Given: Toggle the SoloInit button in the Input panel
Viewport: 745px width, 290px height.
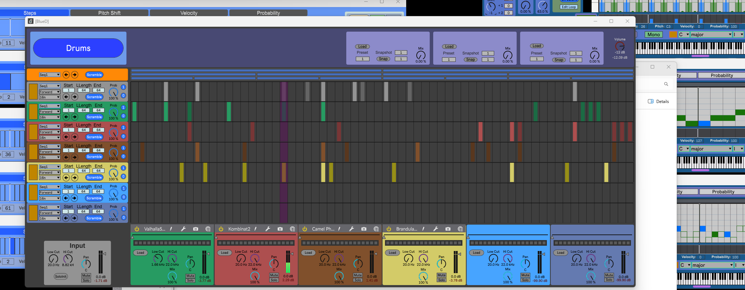Looking at the screenshot, I should pos(61,276).
